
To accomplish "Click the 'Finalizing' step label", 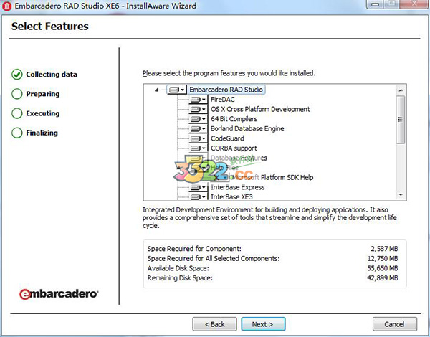I will [x=42, y=133].
